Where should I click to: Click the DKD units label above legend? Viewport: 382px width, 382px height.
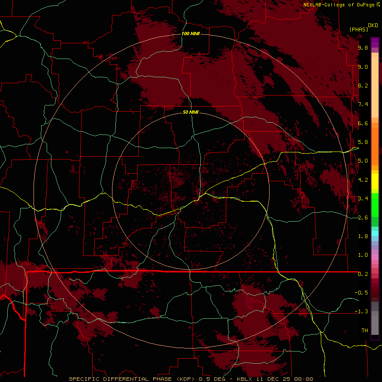pyautogui.click(x=373, y=25)
